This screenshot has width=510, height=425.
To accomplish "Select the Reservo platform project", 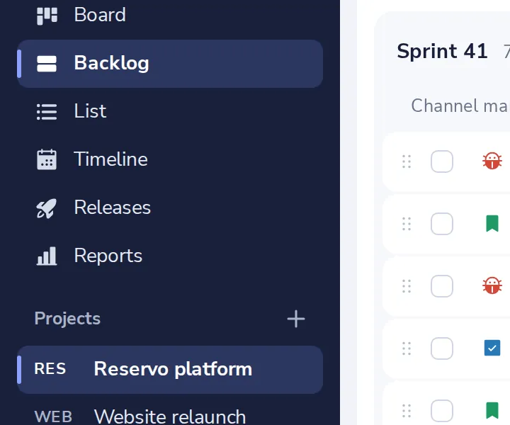I will (x=170, y=370).
